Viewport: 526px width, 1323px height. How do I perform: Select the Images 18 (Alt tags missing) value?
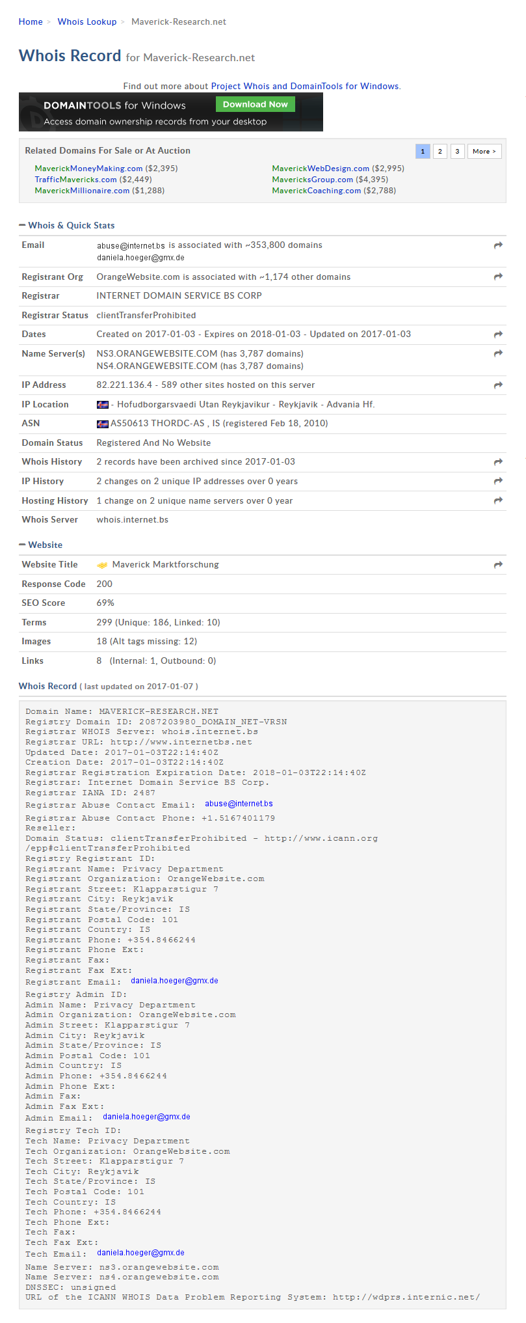tap(147, 642)
